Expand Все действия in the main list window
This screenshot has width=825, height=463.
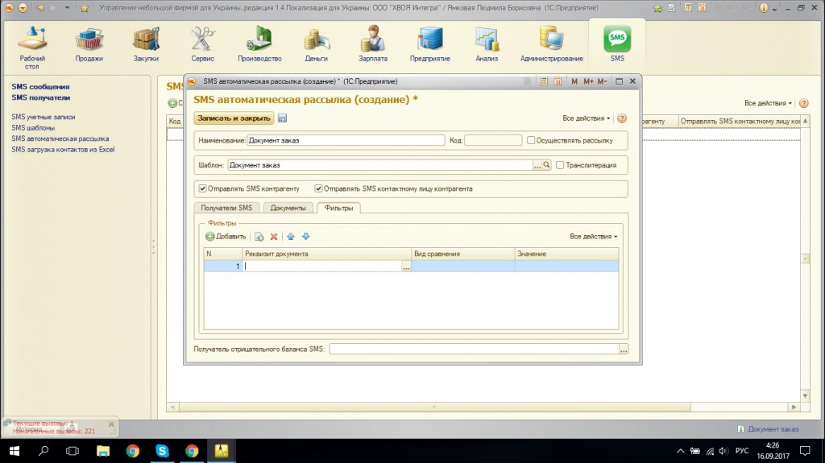pyautogui.click(x=768, y=103)
